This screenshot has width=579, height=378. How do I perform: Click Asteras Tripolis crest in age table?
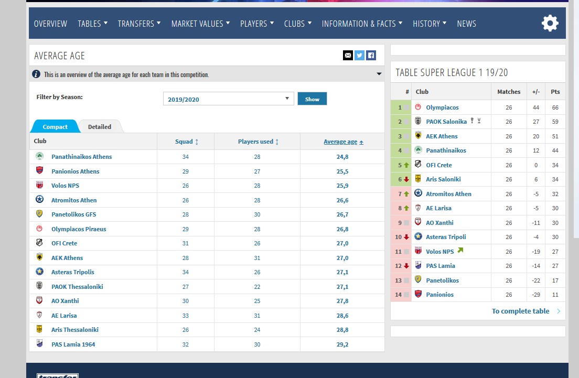(39, 272)
